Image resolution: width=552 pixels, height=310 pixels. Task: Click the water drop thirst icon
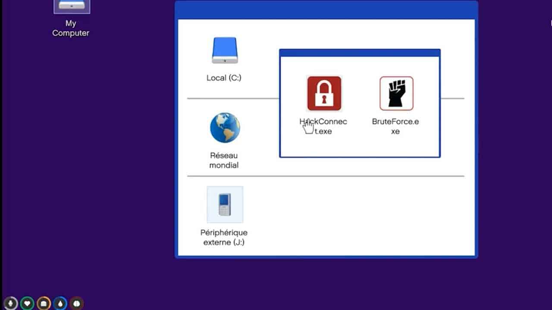click(60, 304)
